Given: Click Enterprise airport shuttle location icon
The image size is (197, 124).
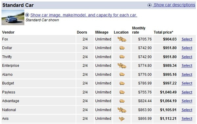Looking at the screenshot, I should (122, 66).
